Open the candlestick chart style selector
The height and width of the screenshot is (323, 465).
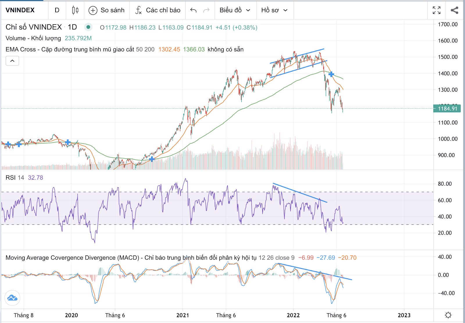(x=75, y=10)
